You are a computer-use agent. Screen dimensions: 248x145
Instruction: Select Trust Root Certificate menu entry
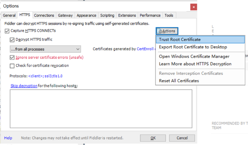pos(200,40)
